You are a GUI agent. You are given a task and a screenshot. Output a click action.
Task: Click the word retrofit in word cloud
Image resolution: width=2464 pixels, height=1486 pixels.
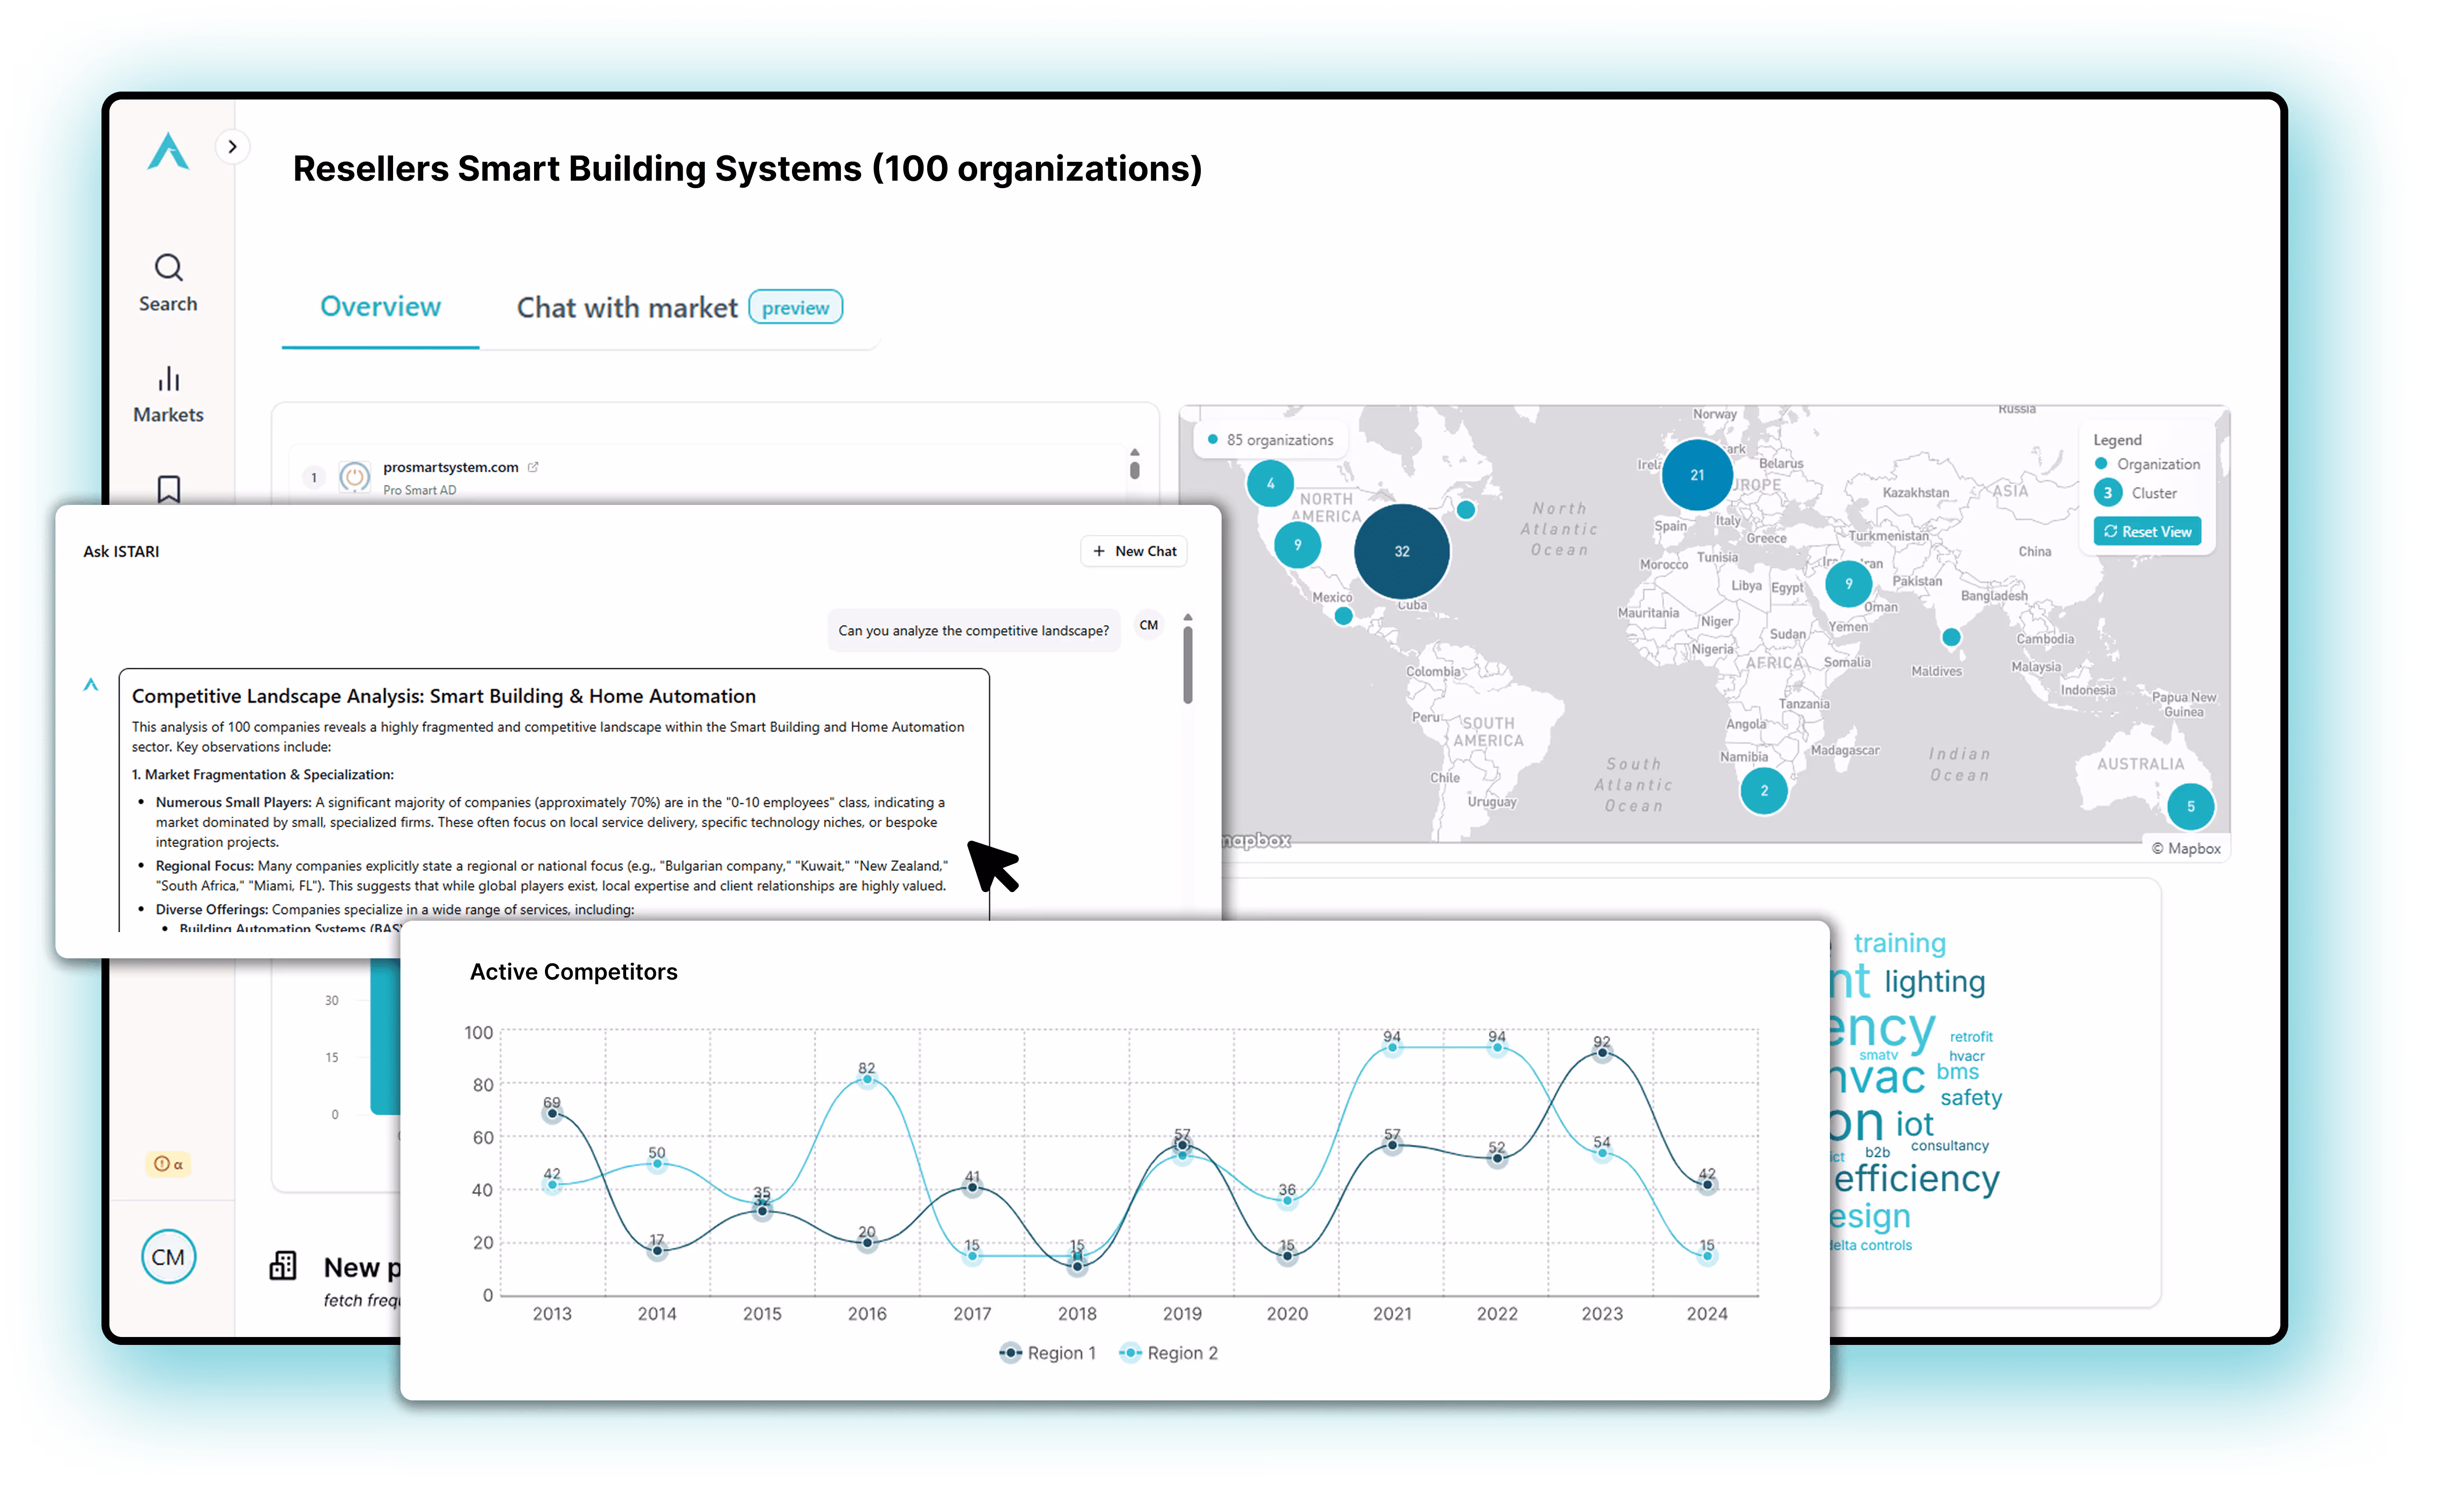click(1971, 1037)
